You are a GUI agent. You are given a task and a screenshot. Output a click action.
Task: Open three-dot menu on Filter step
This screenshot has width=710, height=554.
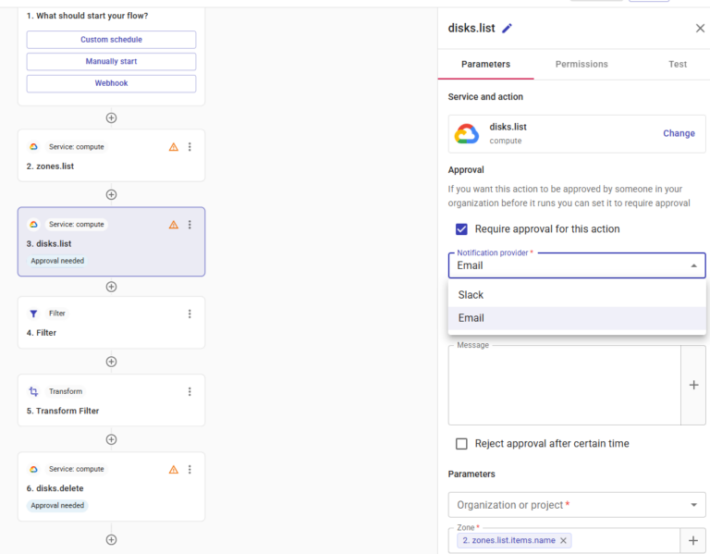[190, 314]
